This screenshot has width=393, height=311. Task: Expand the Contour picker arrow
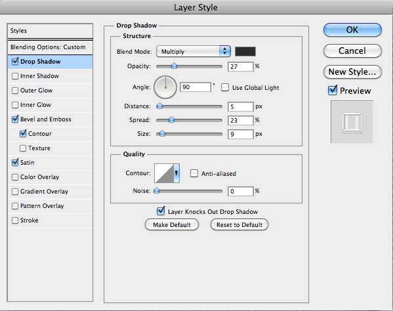(x=176, y=173)
